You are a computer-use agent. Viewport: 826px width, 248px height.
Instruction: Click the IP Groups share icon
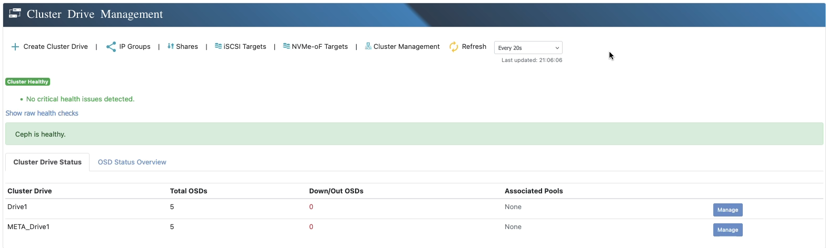coord(111,47)
